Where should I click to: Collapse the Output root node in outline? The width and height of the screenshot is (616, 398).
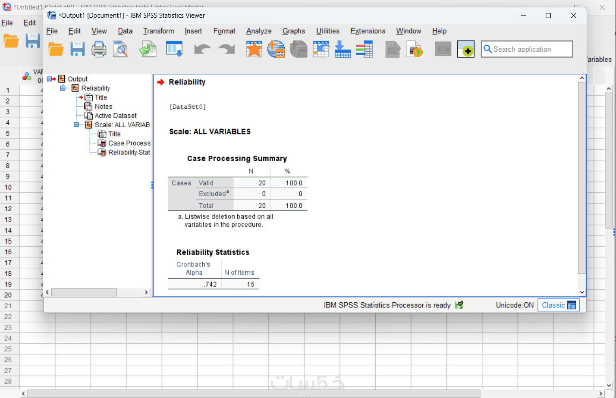click(x=49, y=79)
